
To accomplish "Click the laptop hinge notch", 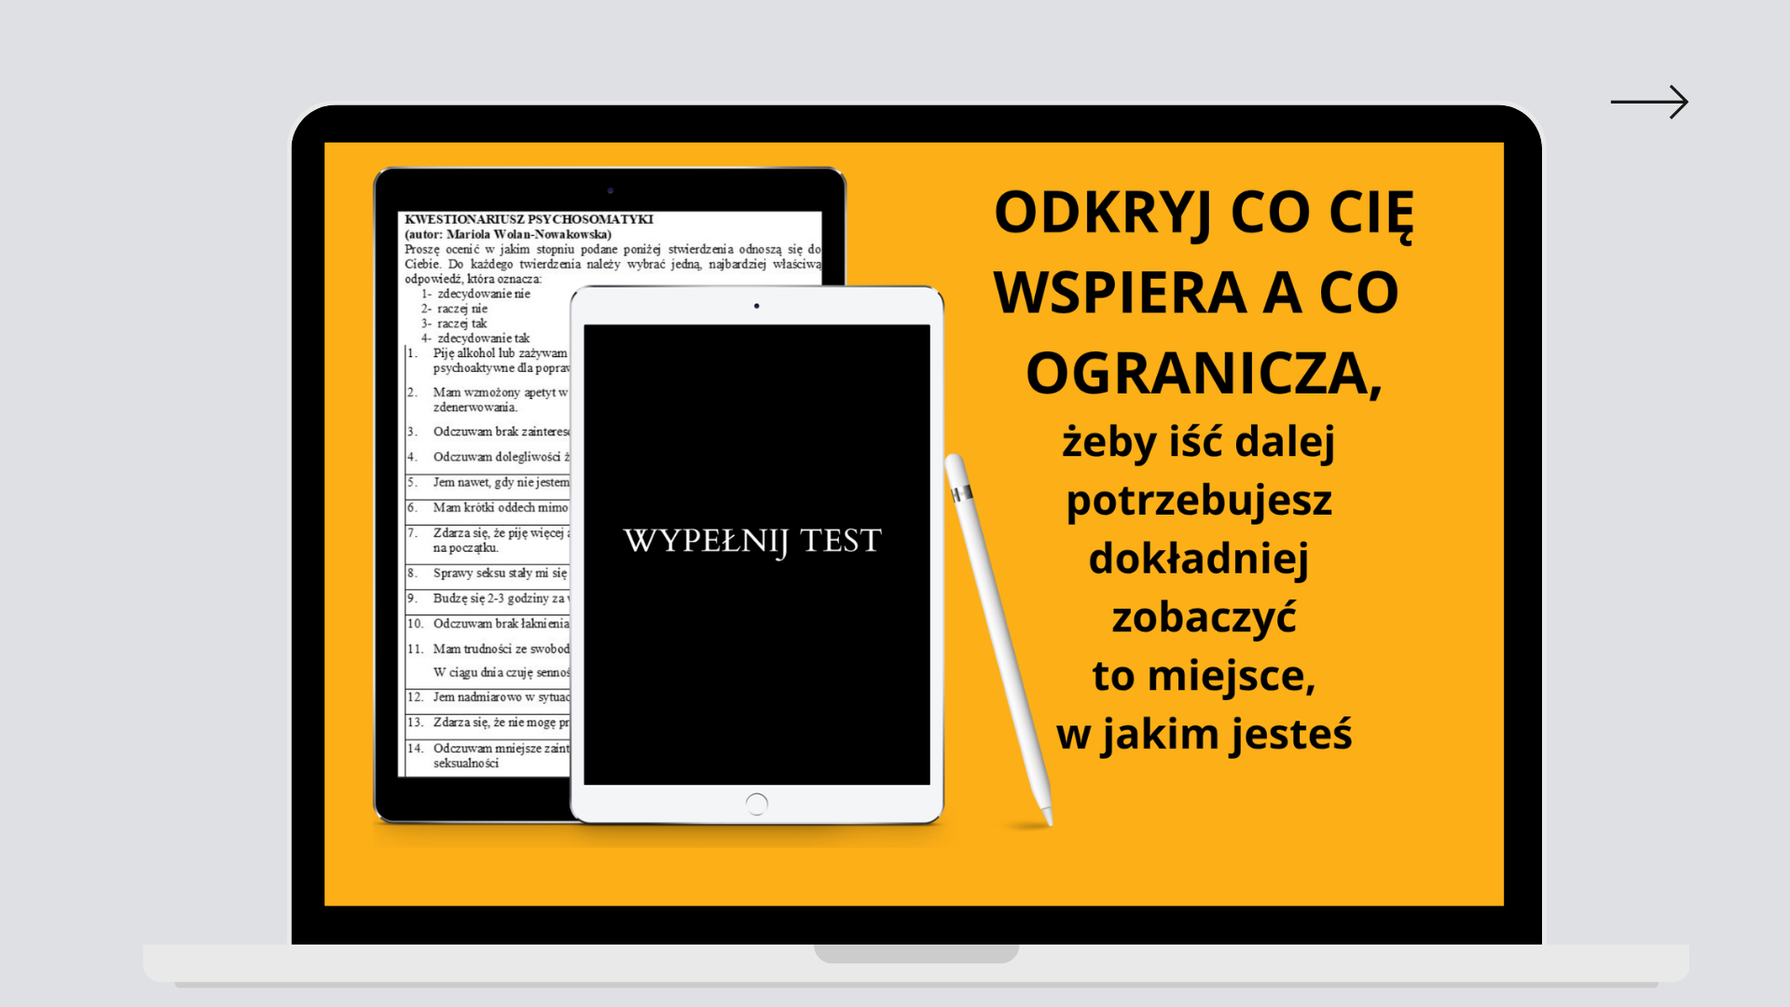I will pos(916,953).
